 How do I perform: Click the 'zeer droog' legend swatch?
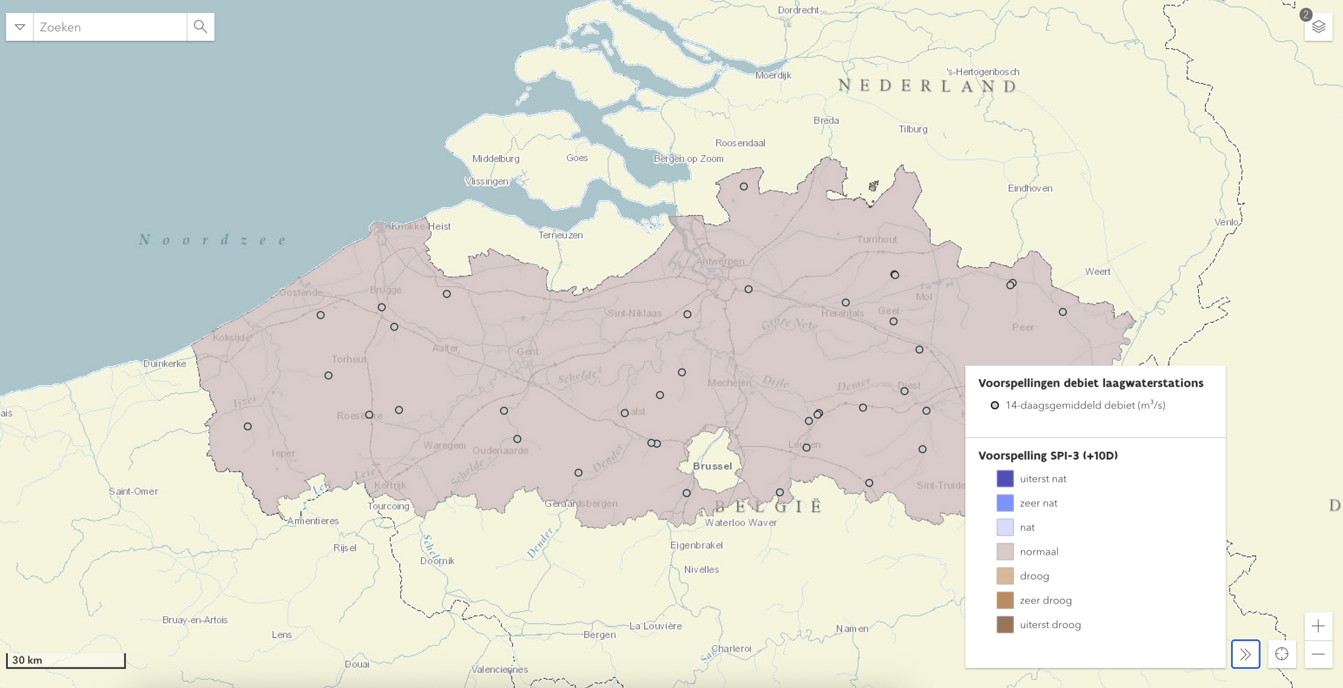click(x=1005, y=600)
